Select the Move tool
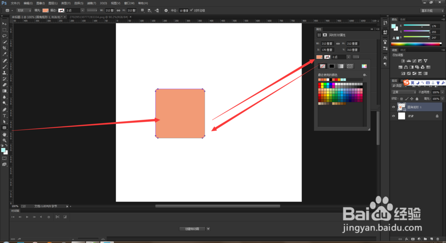This screenshot has width=446, height=243. click(4, 24)
